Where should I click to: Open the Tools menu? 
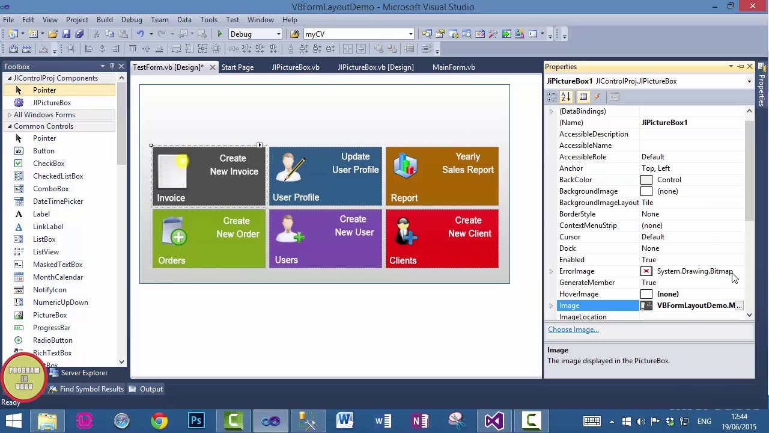(x=208, y=20)
